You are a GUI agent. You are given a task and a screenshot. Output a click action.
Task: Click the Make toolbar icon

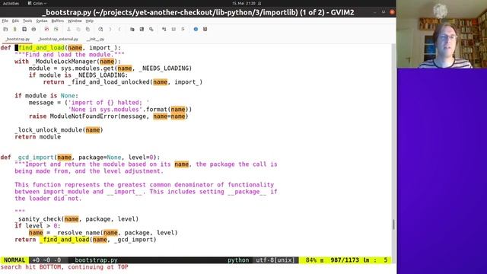164,29
